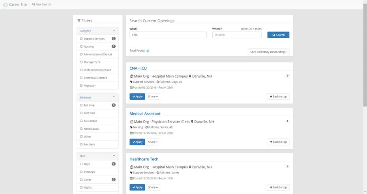Open the within 25 miles radius selector
The image size is (367, 194).
point(252,29)
